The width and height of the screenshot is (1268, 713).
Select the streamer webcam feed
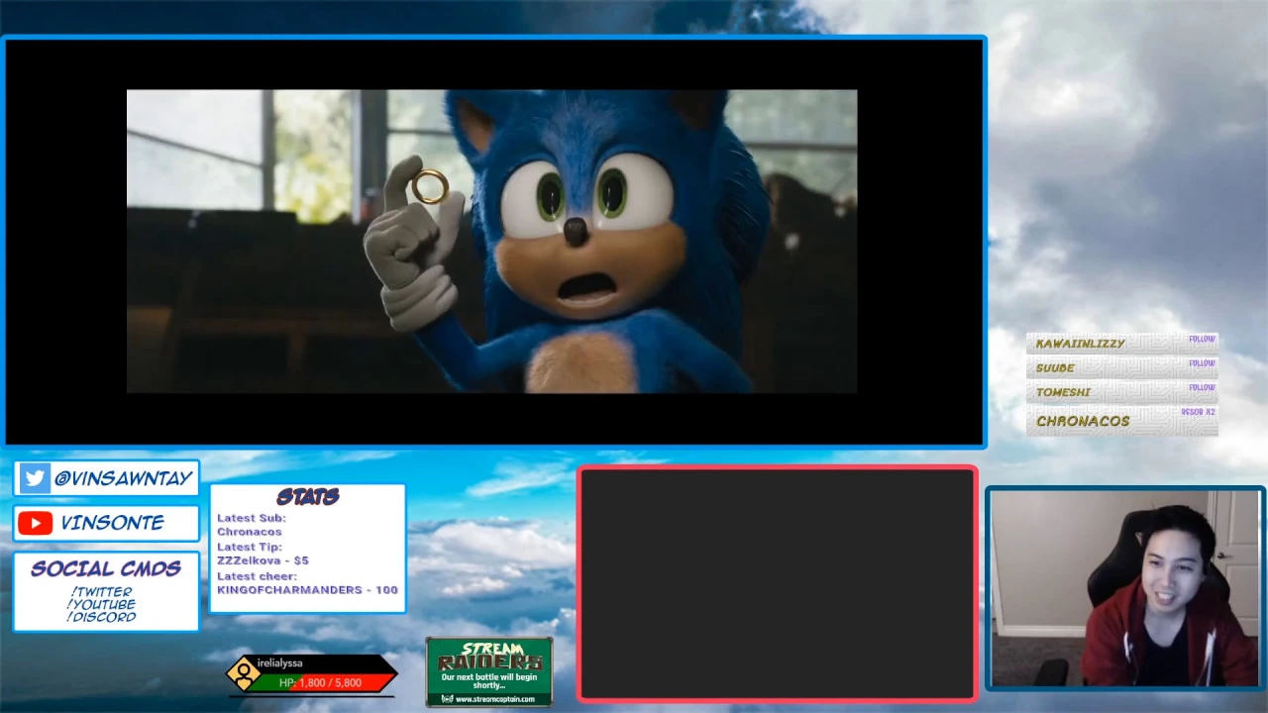pos(1125,588)
